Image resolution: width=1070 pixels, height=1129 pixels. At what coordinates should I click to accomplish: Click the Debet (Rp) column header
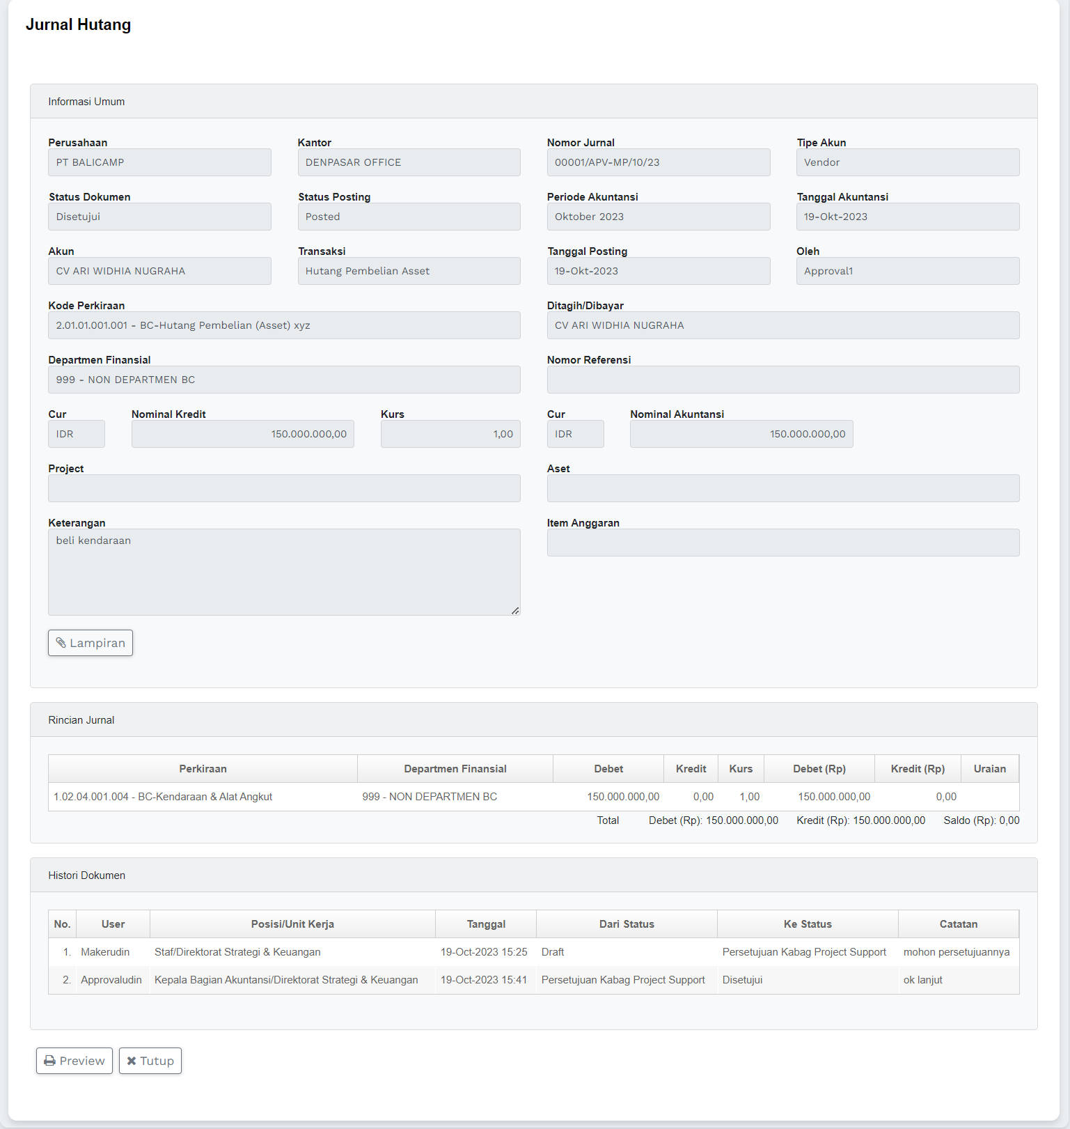pyautogui.click(x=819, y=769)
